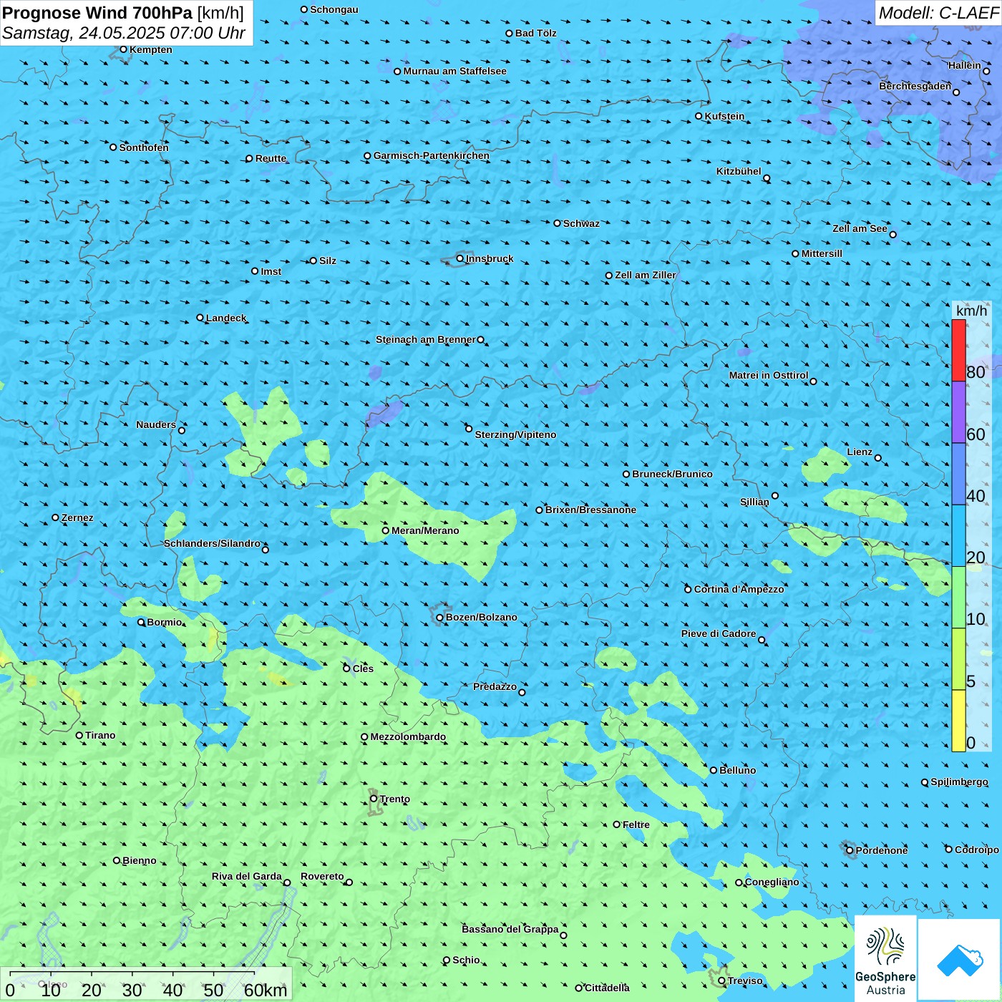
Task: Pick the light green legend segment above 10
Action: pyautogui.click(x=958, y=598)
